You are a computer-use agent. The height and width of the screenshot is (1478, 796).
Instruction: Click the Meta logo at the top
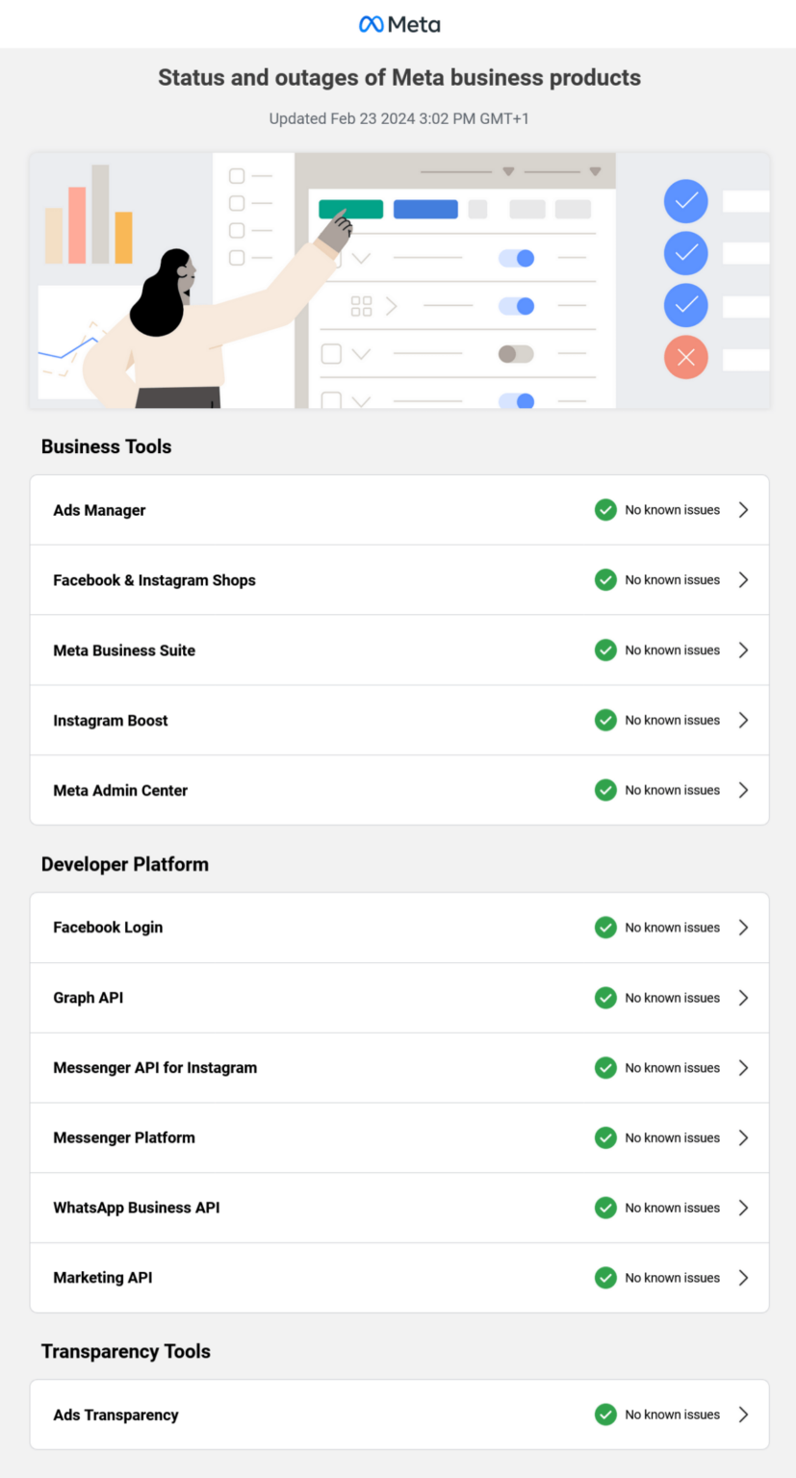coord(398,24)
